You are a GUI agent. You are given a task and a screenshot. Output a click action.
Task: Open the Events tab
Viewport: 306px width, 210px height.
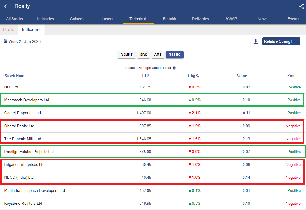coord(293,19)
